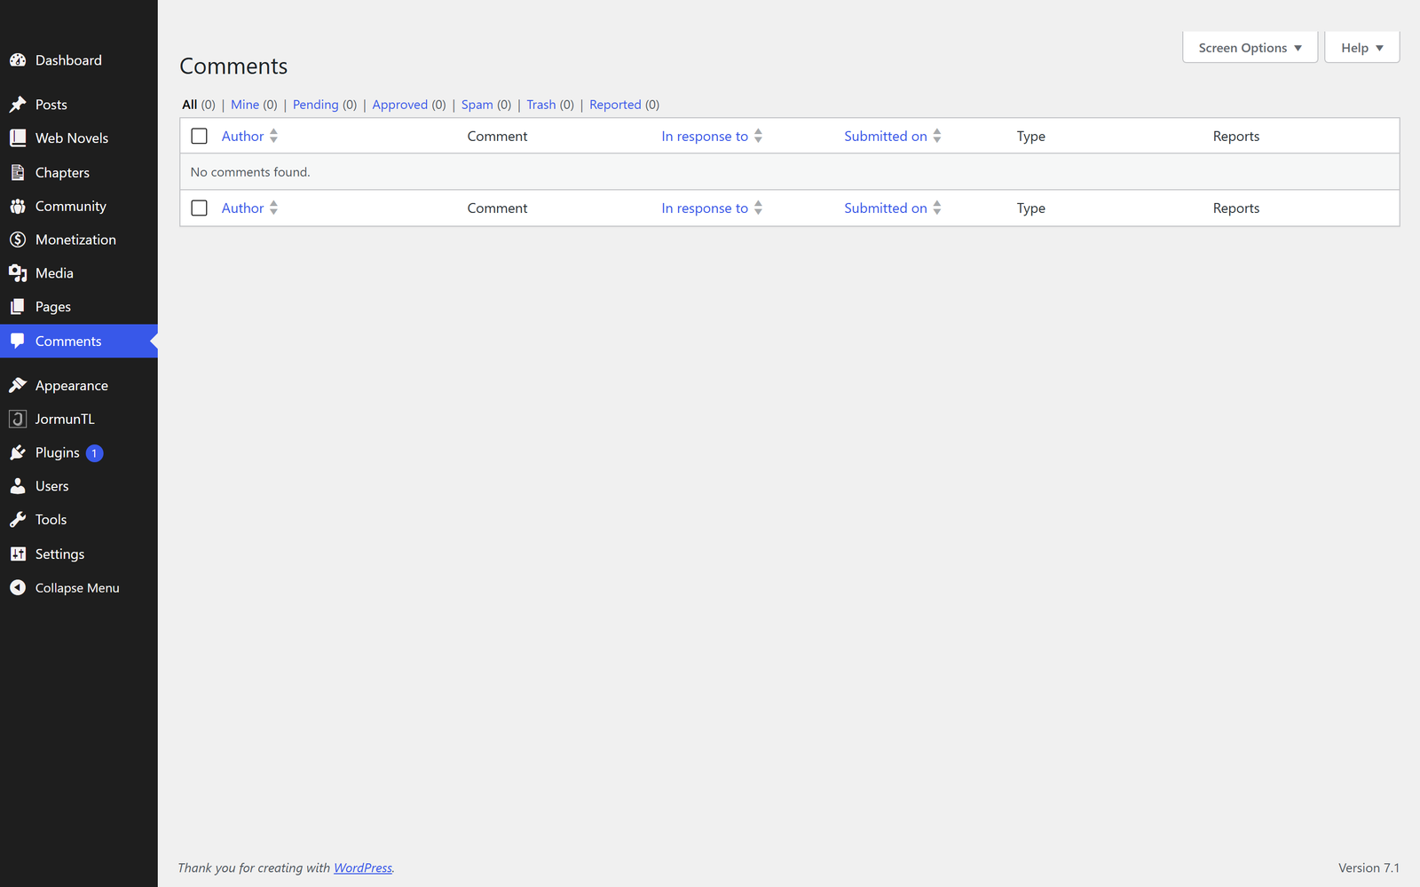1420x887 pixels.
Task: Open the Settings menu item
Action: [79, 553]
